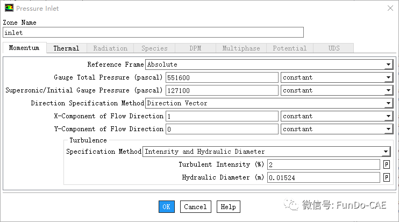Viewport: 399px width, 222px height.
Task: Expand Gauge Total Pressure constant dropdown
Action: point(388,77)
